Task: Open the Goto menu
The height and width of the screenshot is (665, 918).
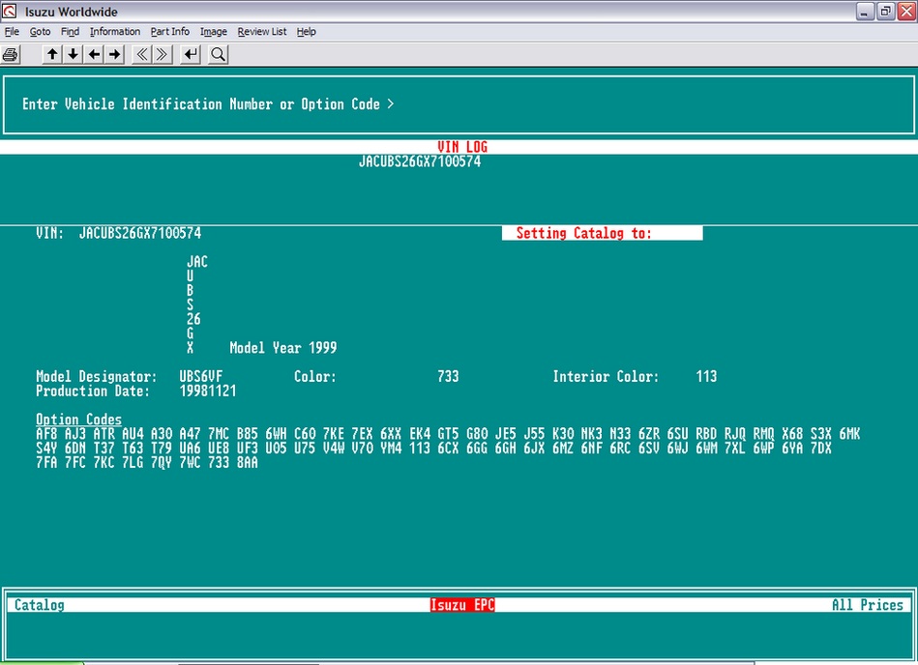Action: coord(40,32)
